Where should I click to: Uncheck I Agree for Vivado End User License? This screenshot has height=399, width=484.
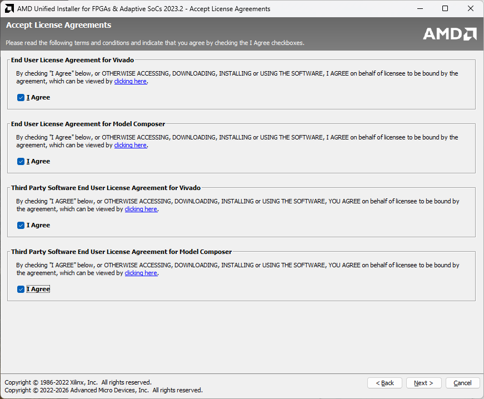[x=21, y=98]
